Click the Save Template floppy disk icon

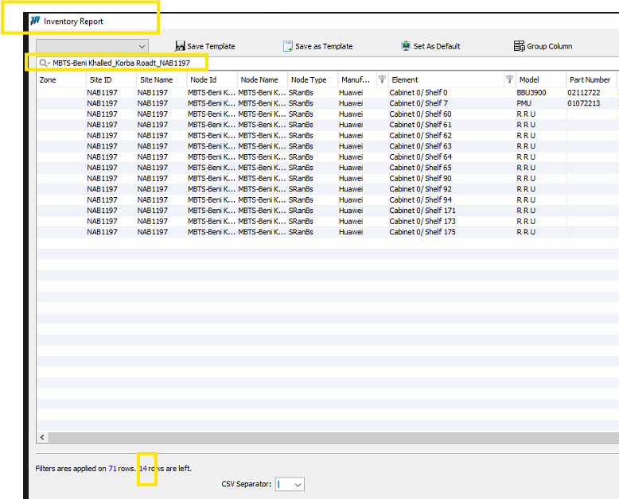(181, 46)
